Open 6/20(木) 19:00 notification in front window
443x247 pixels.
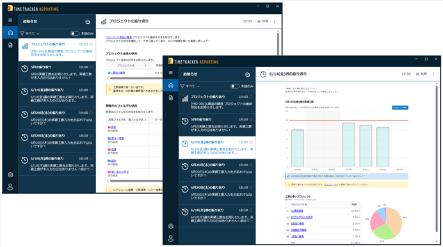(x=217, y=170)
